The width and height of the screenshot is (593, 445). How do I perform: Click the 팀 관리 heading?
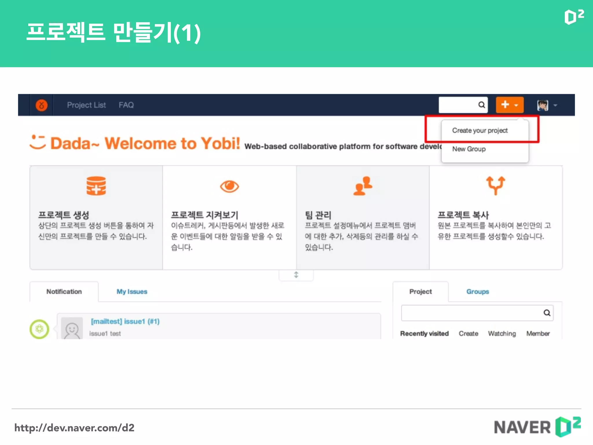click(318, 215)
